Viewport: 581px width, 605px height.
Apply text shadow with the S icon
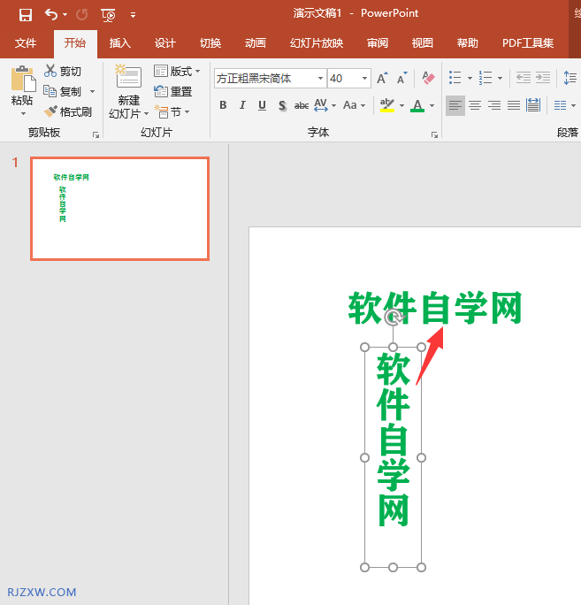pyautogui.click(x=282, y=106)
